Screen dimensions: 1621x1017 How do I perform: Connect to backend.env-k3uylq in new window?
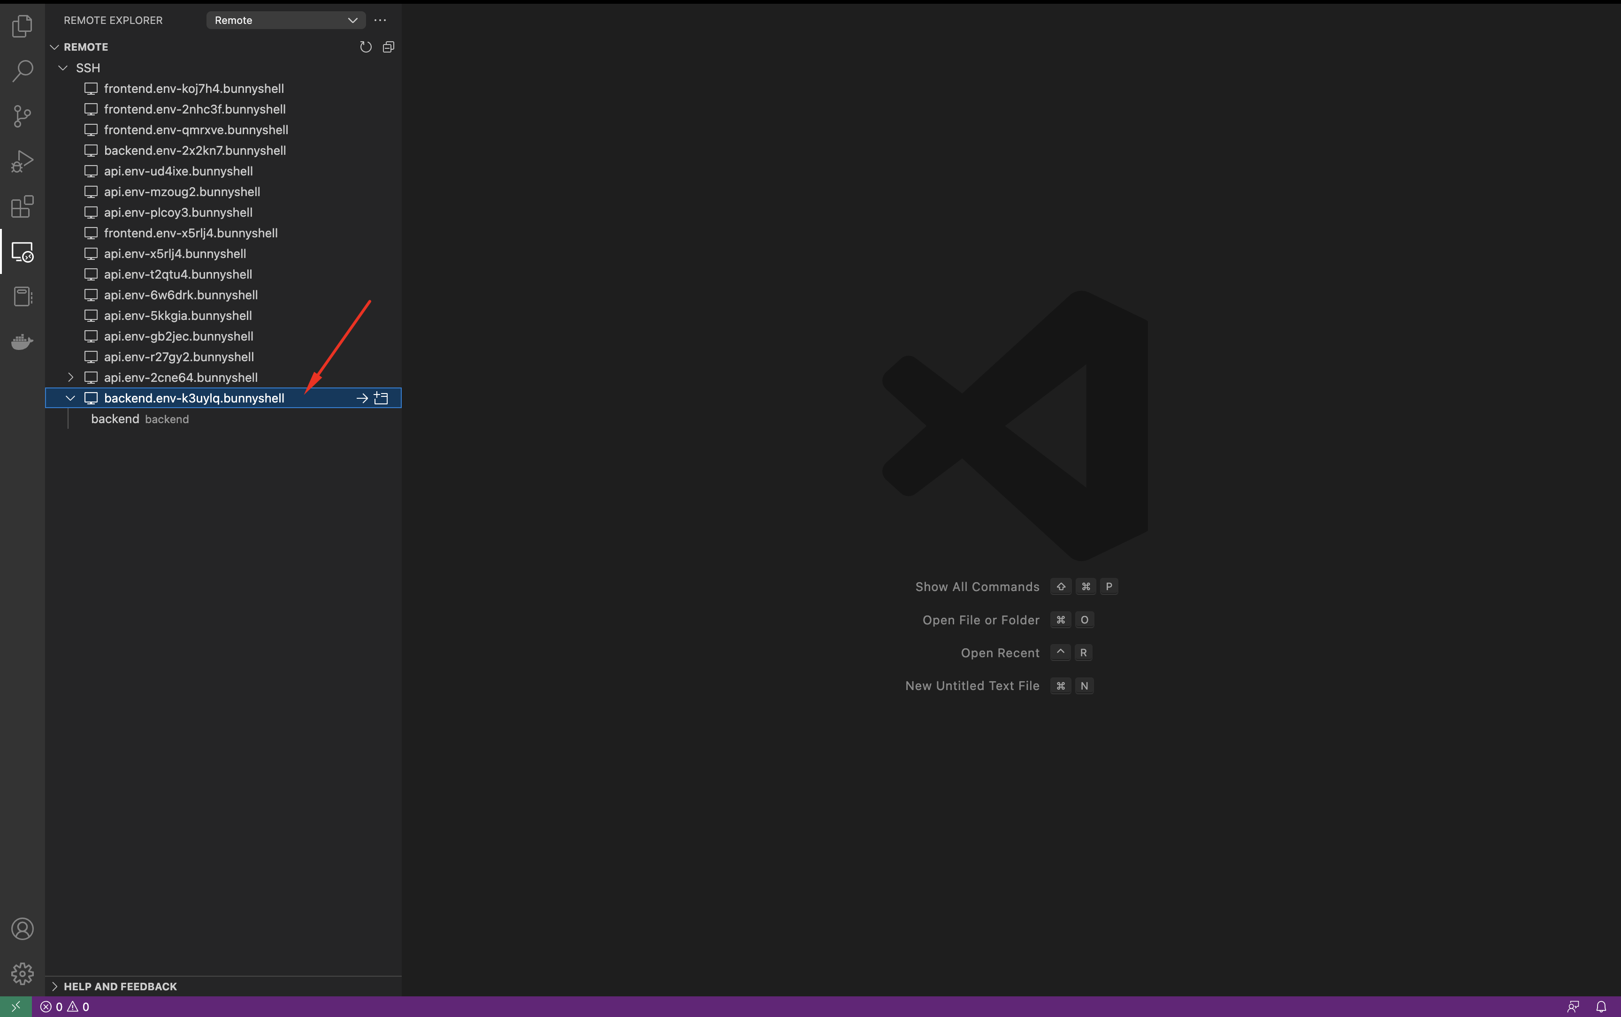click(382, 398)
